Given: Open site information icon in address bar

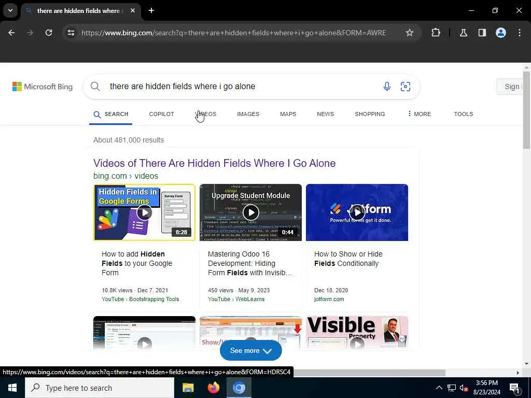Looking at the screenshot, I should pos(71,33).
